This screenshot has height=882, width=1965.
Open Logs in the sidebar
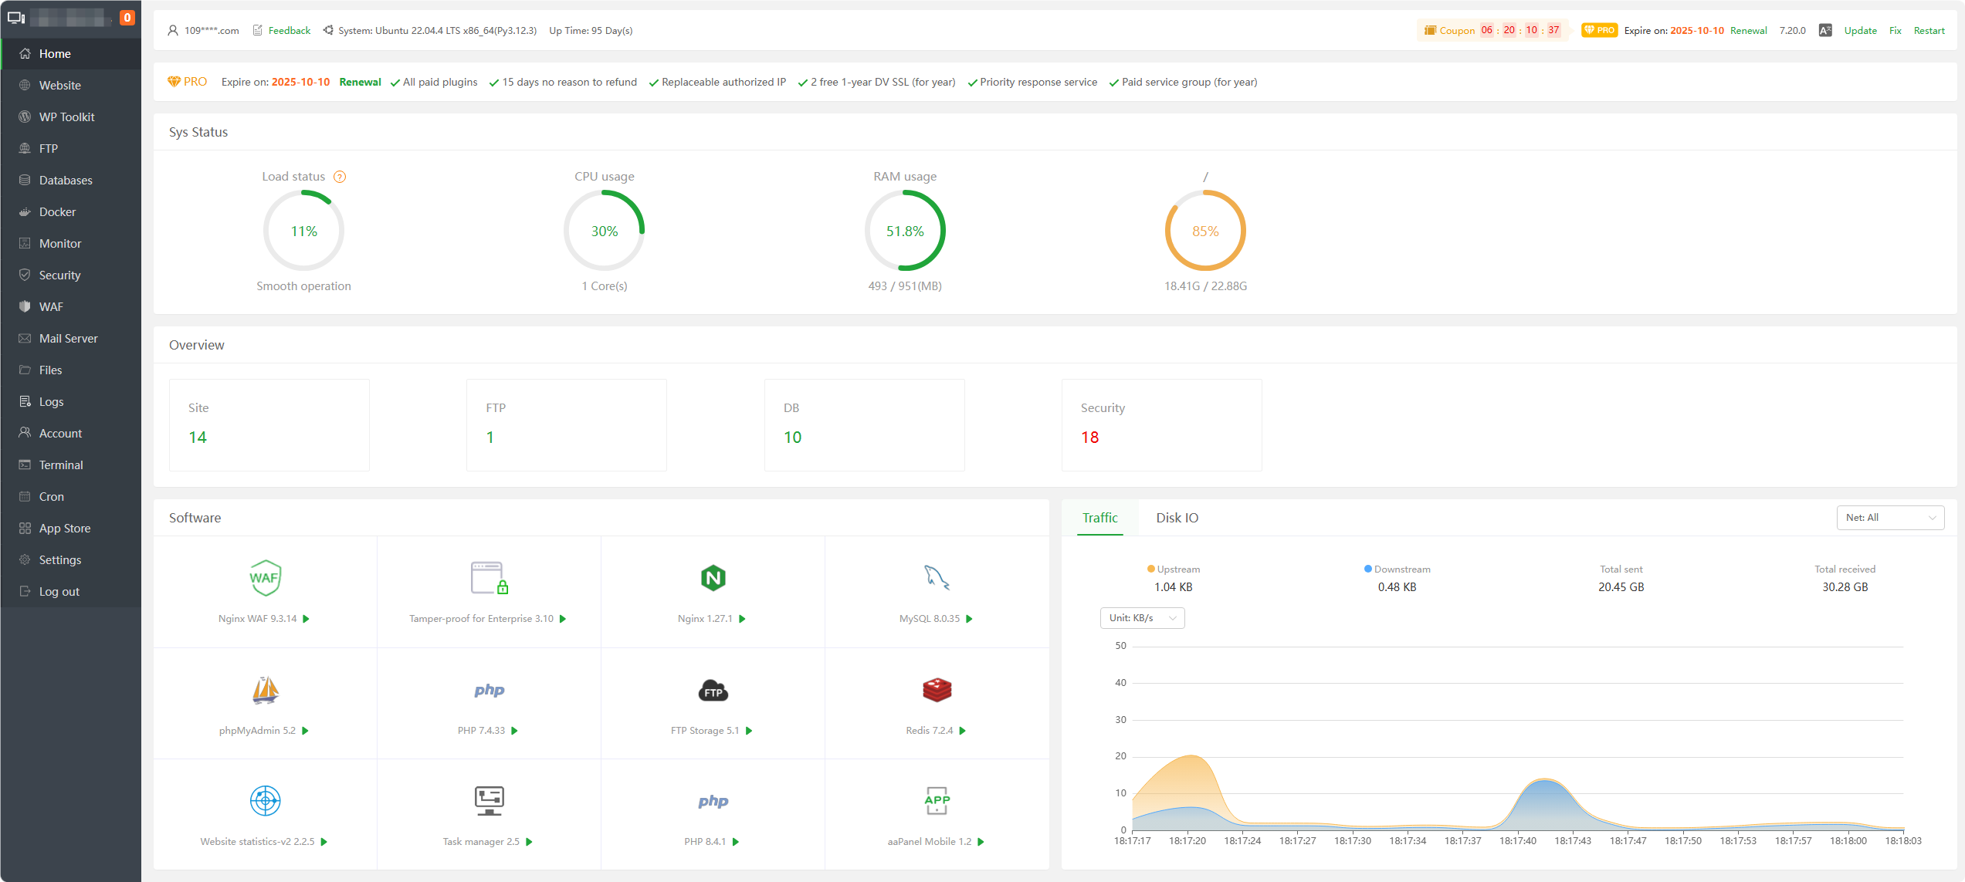(x=71, y=402)
